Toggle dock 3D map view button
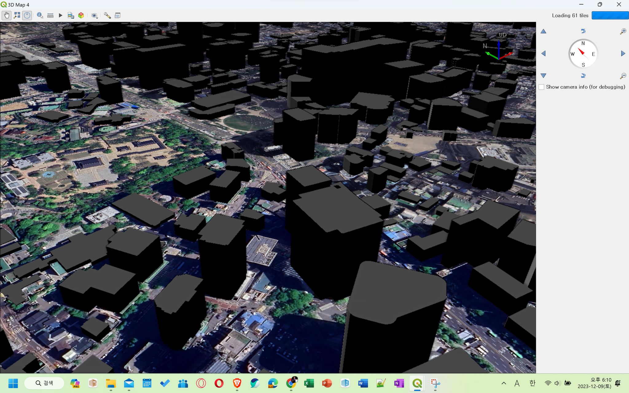The image size is (629, 393). coord(117,15)
